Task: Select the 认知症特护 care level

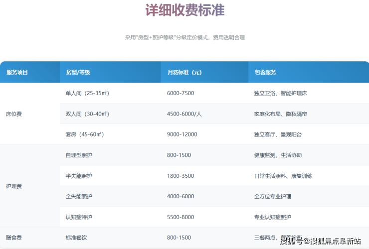Action: click(79, 217)
